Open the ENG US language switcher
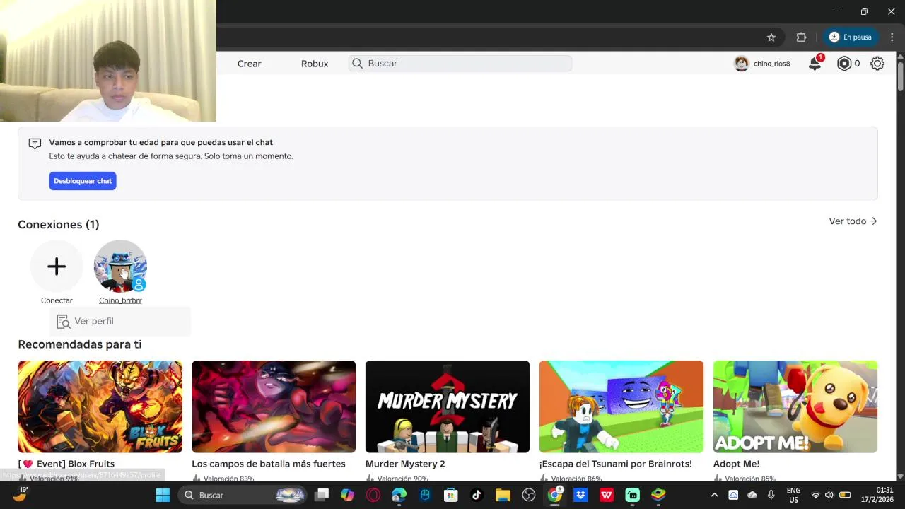Image resolution: width=905 pixels, height=509 pixels. 793,495
